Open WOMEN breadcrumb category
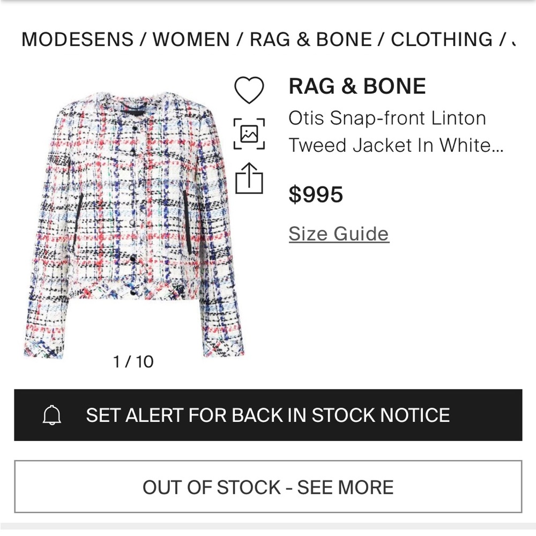Screen dimensions: 536x536 click(191, 39)
